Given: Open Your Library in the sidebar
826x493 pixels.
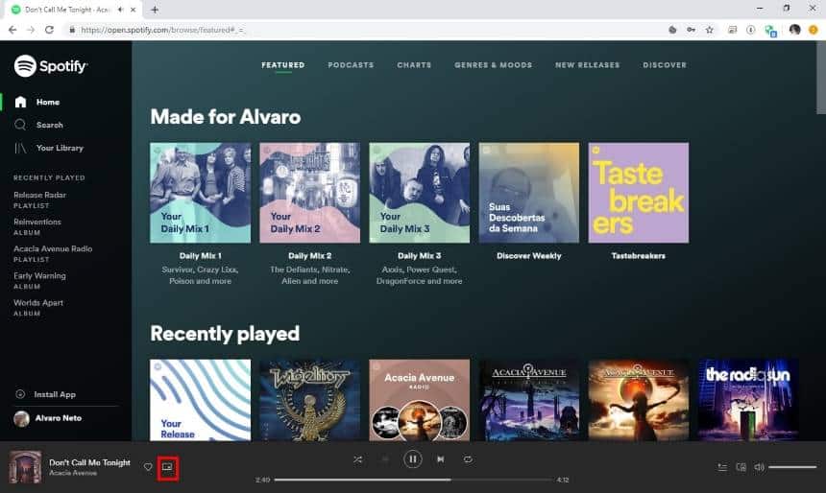Looking at the screenshot, I should pos(49,148).
